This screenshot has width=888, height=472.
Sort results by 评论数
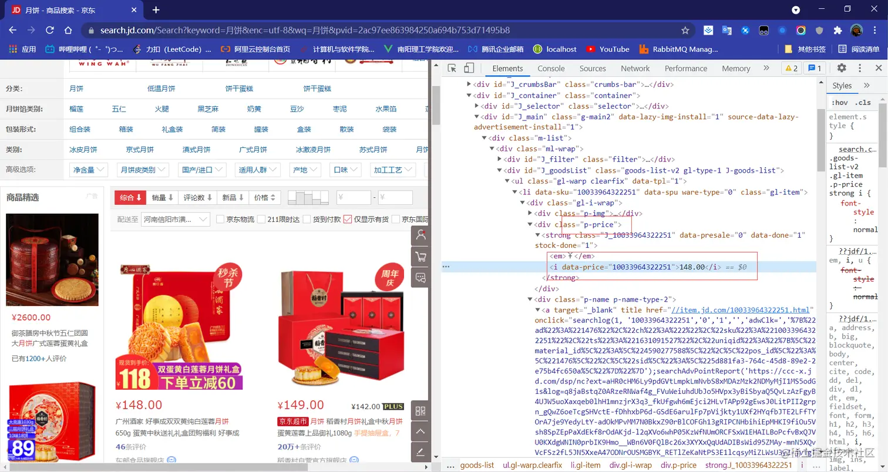[x=198, y=198]
